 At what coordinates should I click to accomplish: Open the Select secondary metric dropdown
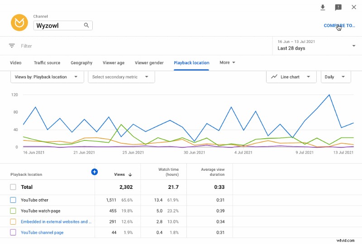point(121,77)
